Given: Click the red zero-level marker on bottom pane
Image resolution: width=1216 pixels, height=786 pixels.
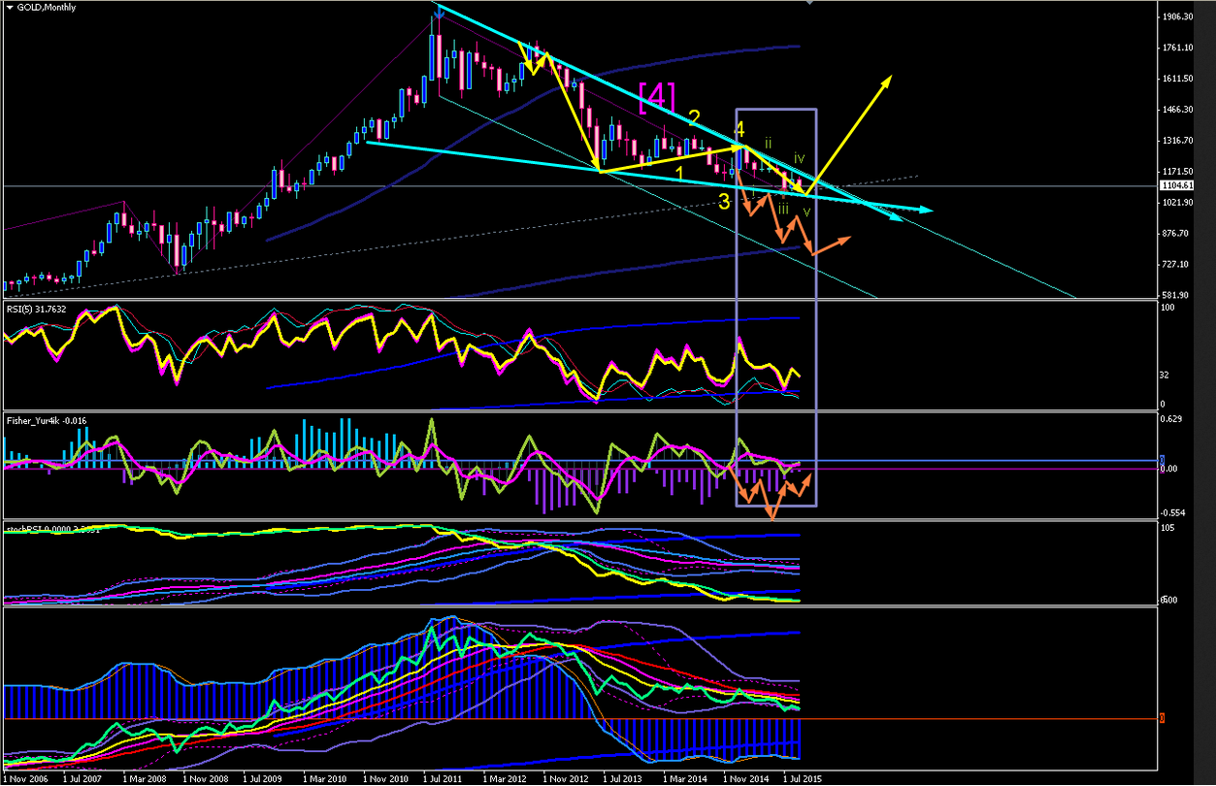Looking at the screenshot, I should coord(1164,718).
